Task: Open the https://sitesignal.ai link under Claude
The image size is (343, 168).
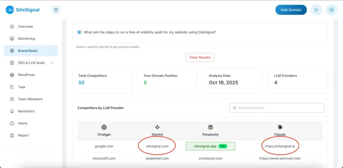Action: coord(280,146)
